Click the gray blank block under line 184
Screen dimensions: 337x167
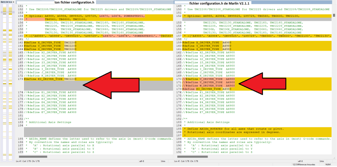[98, 132]
